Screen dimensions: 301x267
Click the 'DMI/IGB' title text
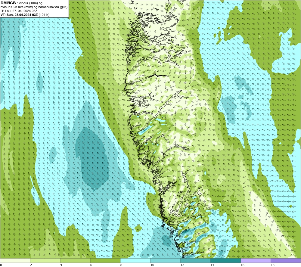point(8,3)
